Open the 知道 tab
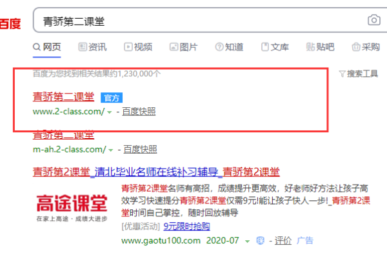Viewport: 387px width, 257px height. (229, 47)
